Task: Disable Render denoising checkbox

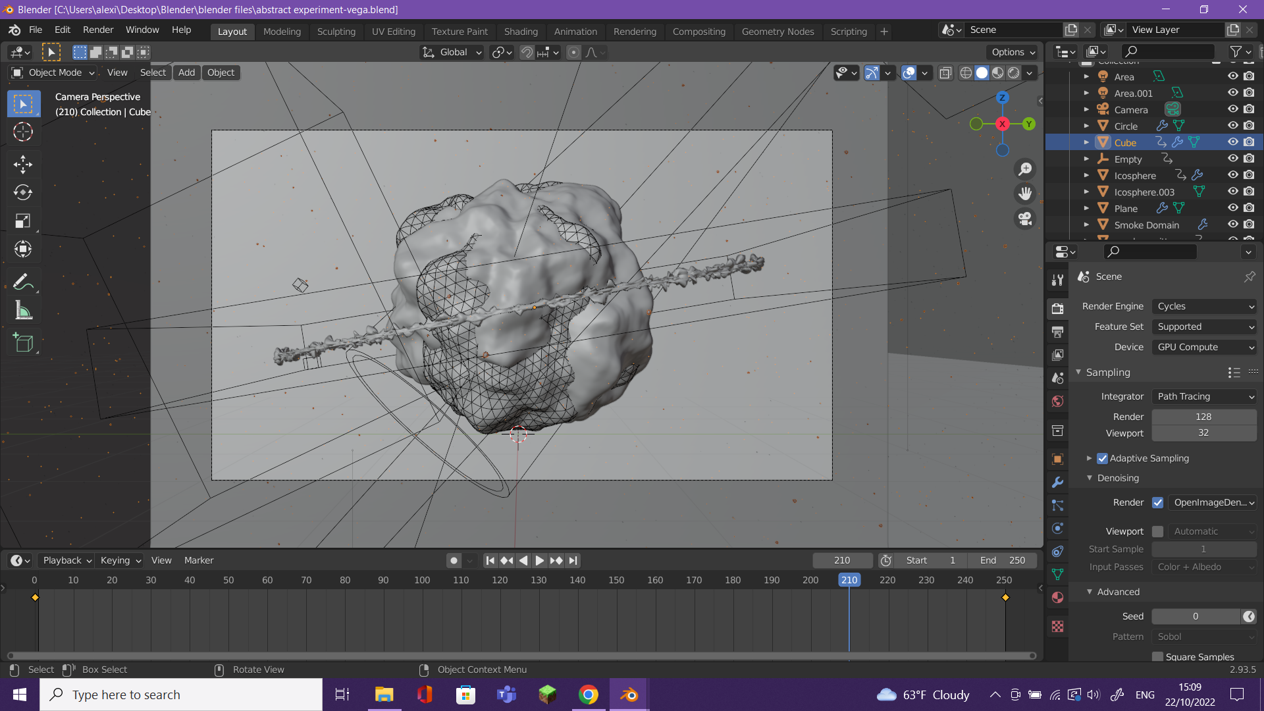Action: pos(1157,502)
